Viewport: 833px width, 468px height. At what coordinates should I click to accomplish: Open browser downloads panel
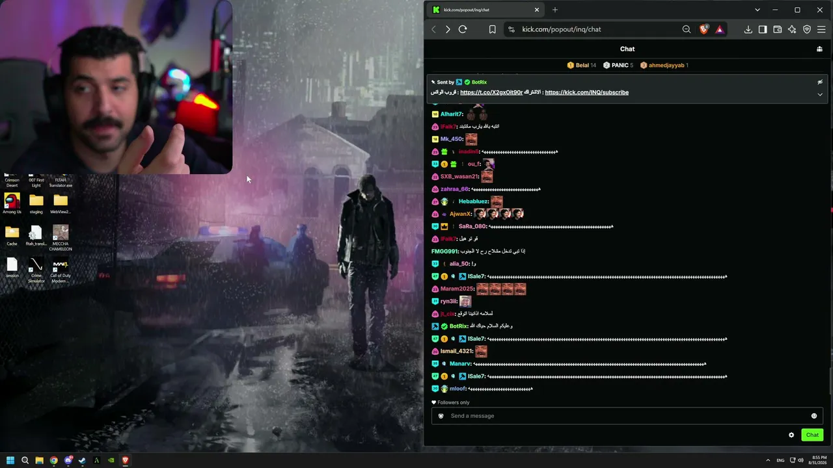[x=748, y=29]
